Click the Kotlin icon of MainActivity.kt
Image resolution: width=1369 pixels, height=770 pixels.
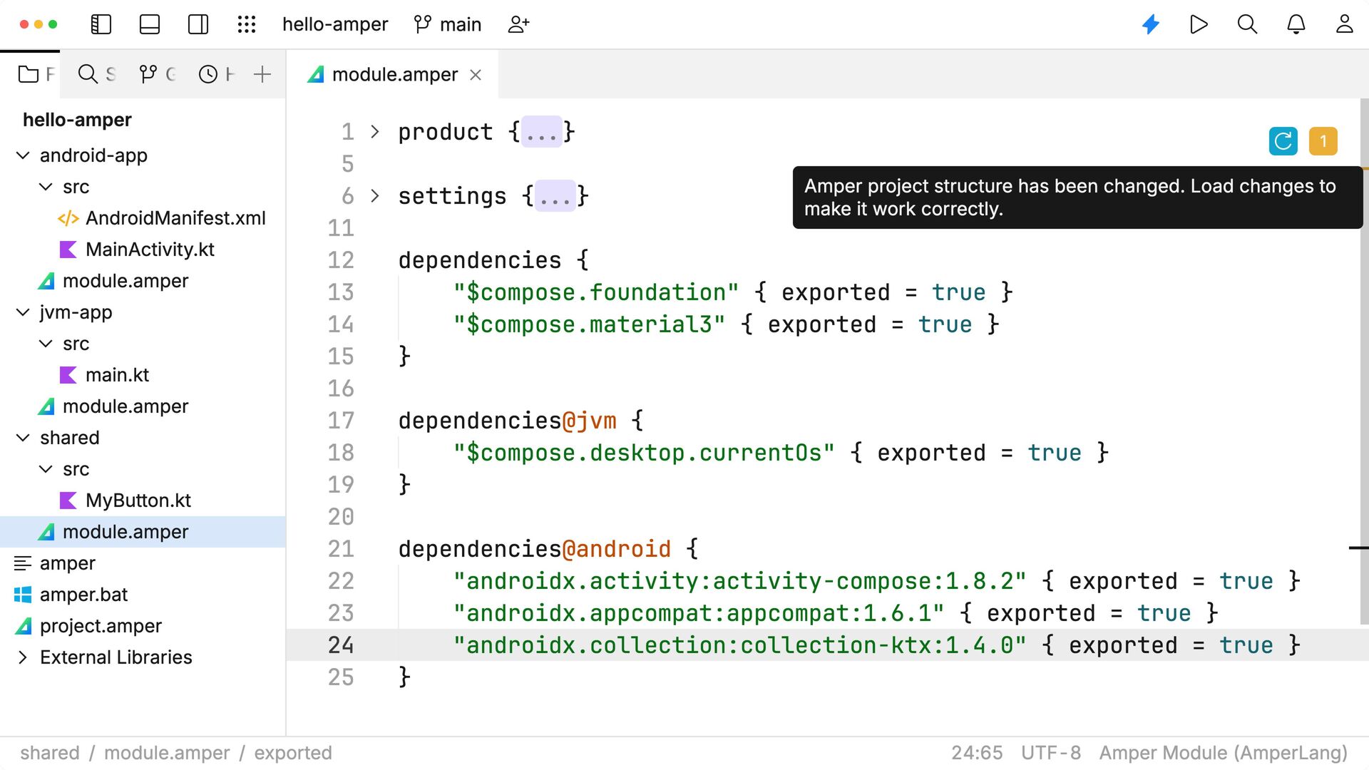(68, 250)
